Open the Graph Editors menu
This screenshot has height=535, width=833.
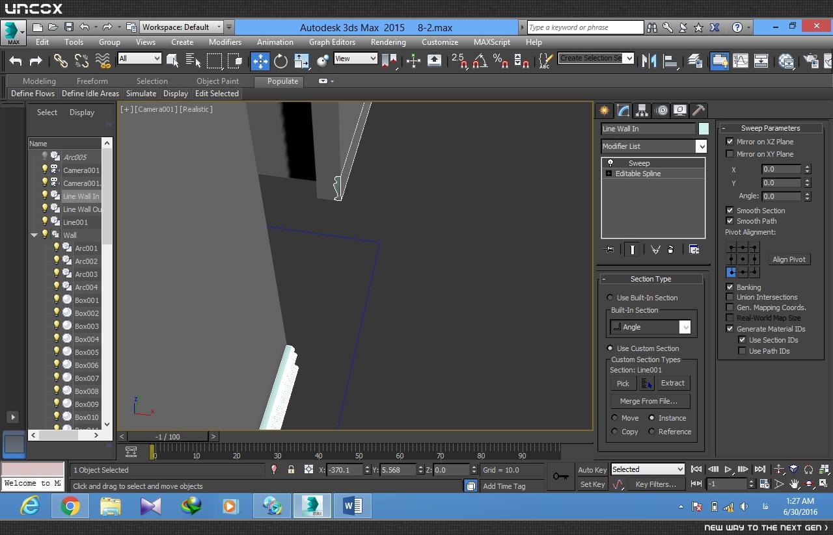tap(332, 42)
